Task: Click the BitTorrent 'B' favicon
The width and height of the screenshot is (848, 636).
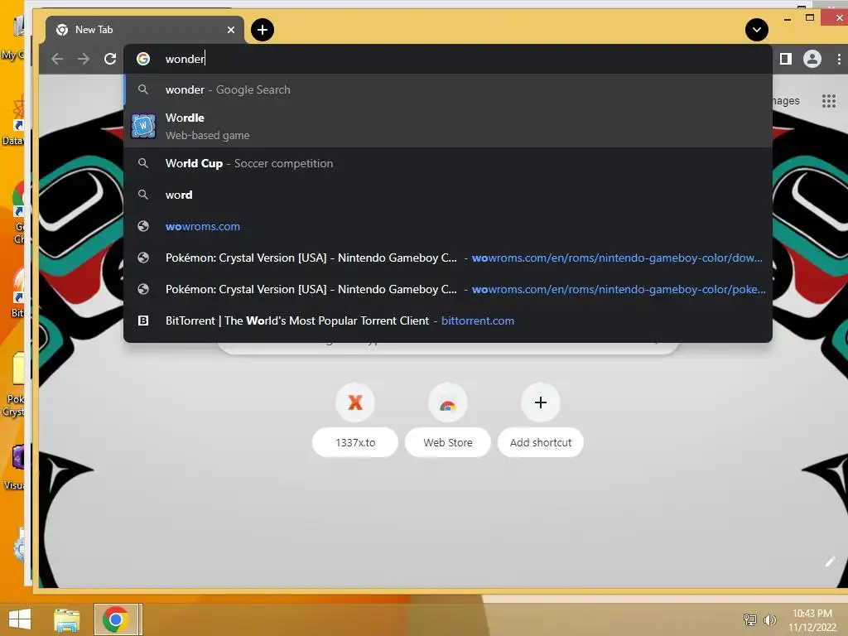Action: (143, 320)
